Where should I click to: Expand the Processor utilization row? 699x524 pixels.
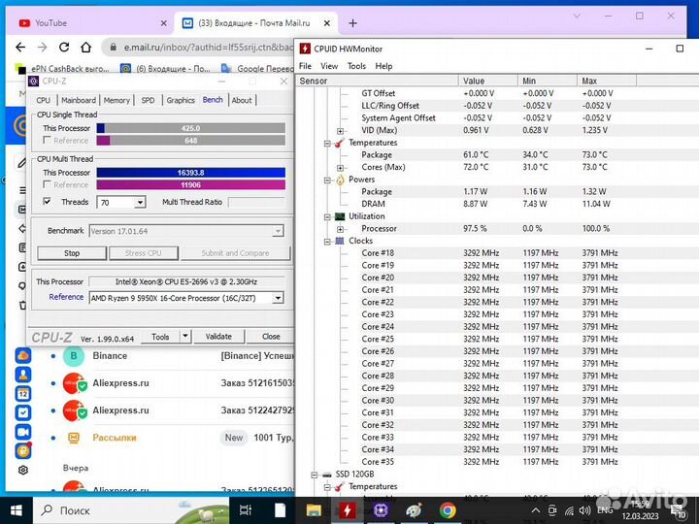pos(340,229)
